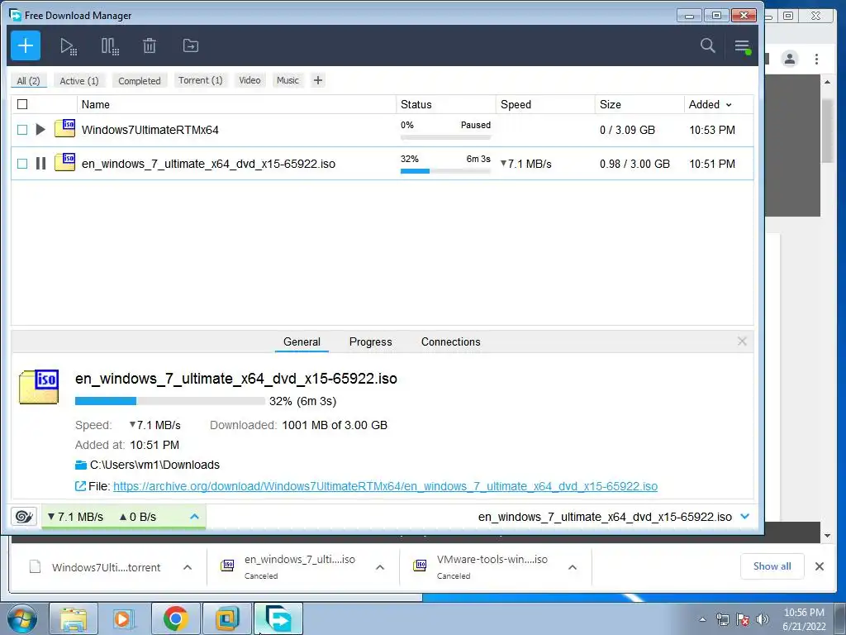
Task: Switch to the Progress details tab
Action: click(371, 341)
